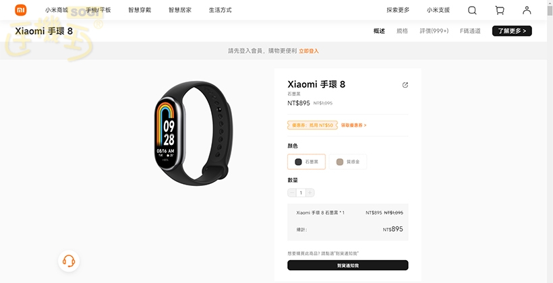Expand the 探索更多 menu
This screenshot has width=553, height=283.
pyautogui.click(x=398, y=10)
